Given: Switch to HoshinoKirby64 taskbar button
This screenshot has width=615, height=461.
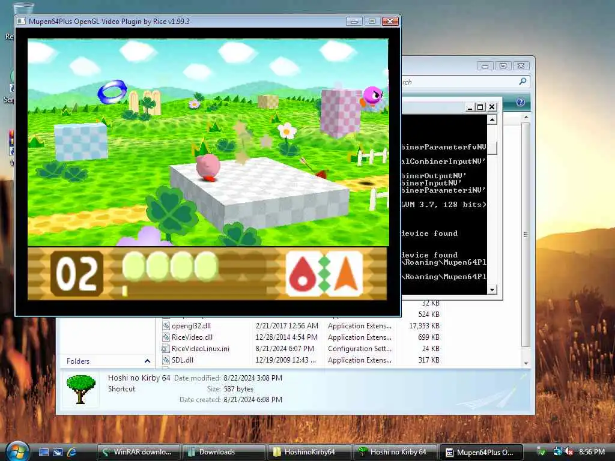Looking at the screenshot, I should coord(309,452).
